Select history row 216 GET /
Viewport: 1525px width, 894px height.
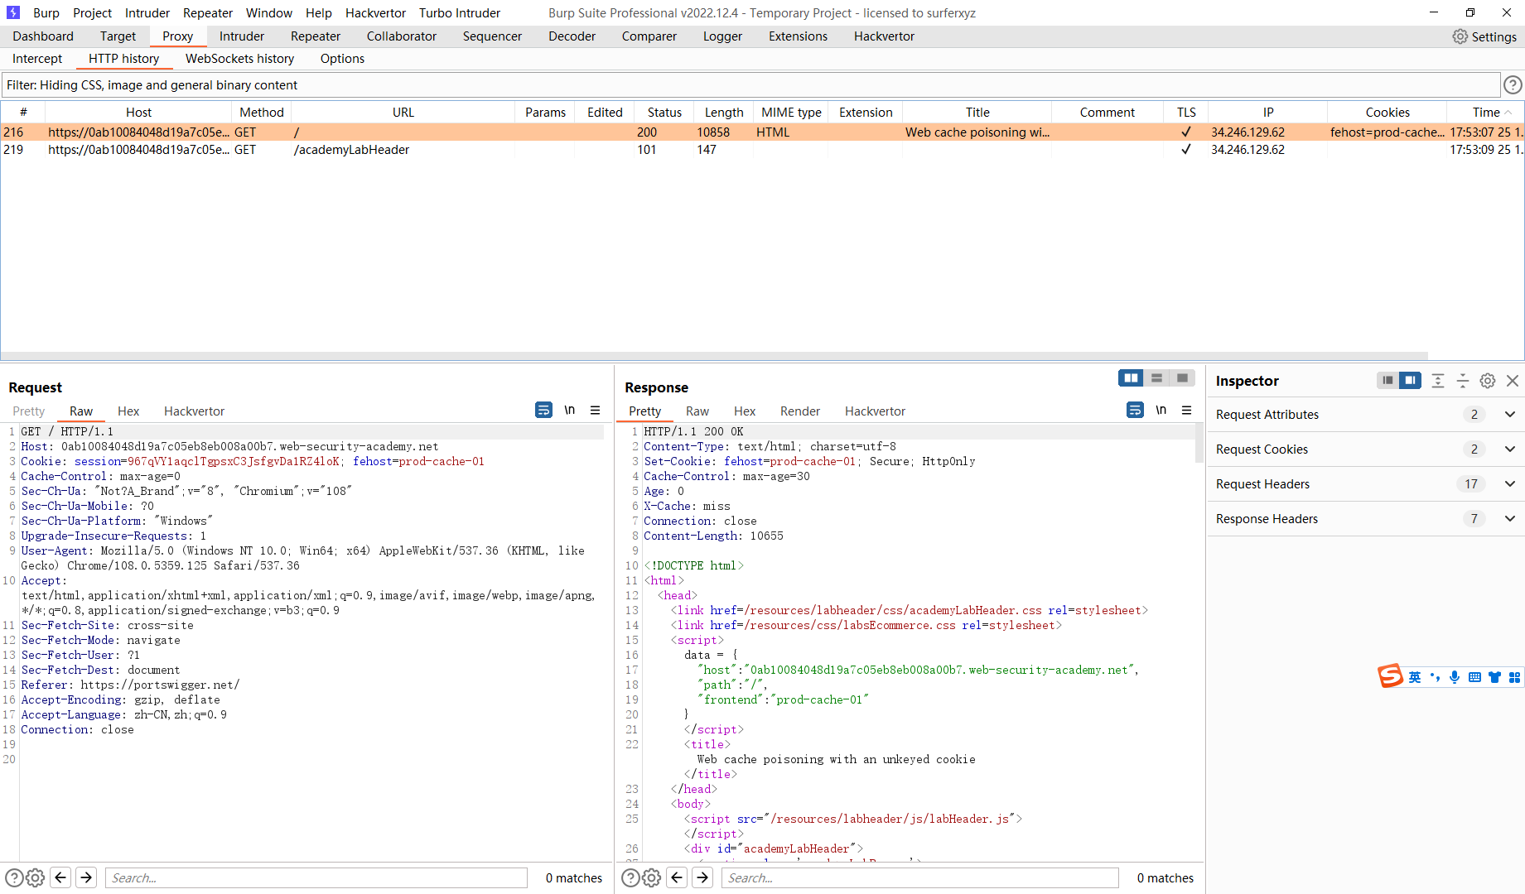point(762,132)
